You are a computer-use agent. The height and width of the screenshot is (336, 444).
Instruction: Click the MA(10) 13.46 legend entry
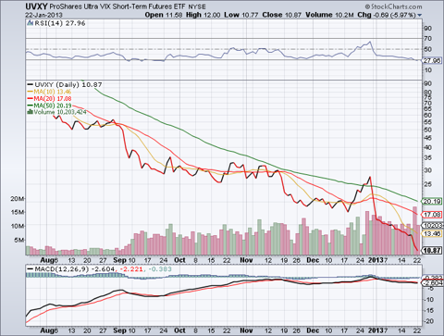pyautogui.click(x=49, y=92)
